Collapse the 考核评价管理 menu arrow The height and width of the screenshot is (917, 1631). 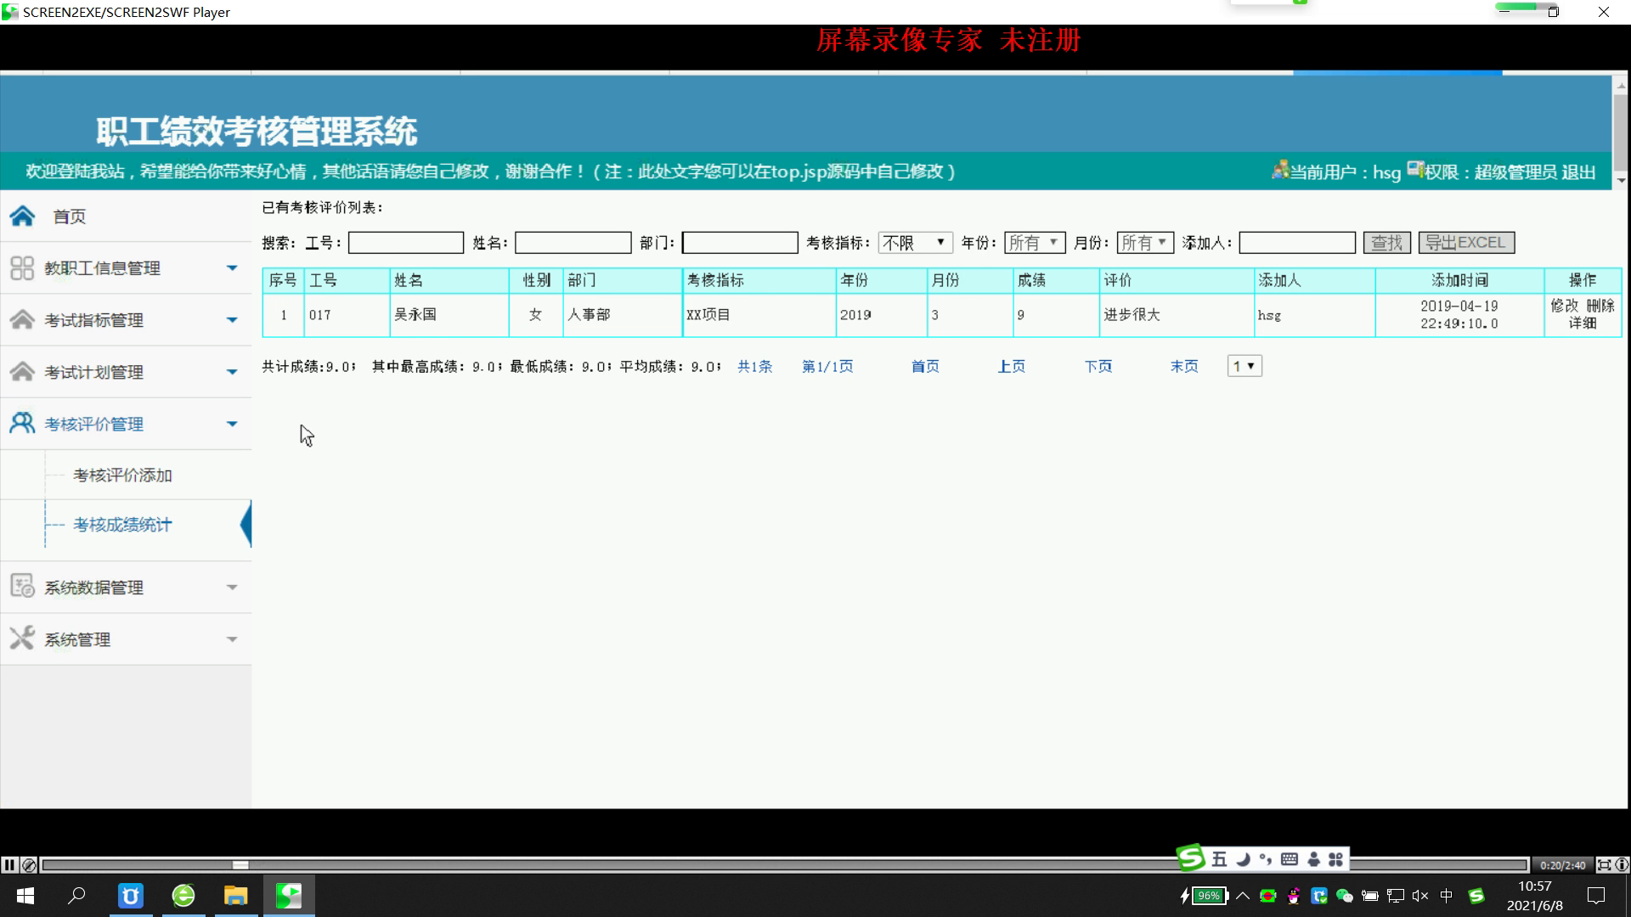click(x=232, y=424)
